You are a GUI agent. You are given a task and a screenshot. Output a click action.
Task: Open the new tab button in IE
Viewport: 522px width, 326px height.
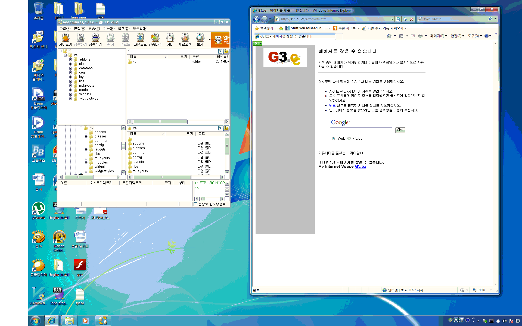pos(339,36)
